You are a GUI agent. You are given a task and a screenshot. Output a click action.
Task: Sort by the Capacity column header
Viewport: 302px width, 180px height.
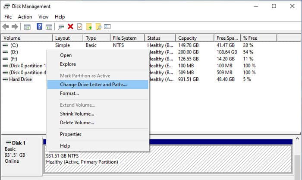coord(195,38)
